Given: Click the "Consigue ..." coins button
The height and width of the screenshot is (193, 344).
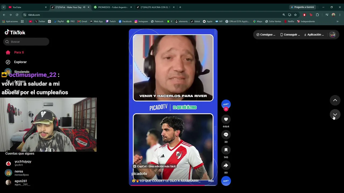Looking at the screenshot, I should pos(266,35).
